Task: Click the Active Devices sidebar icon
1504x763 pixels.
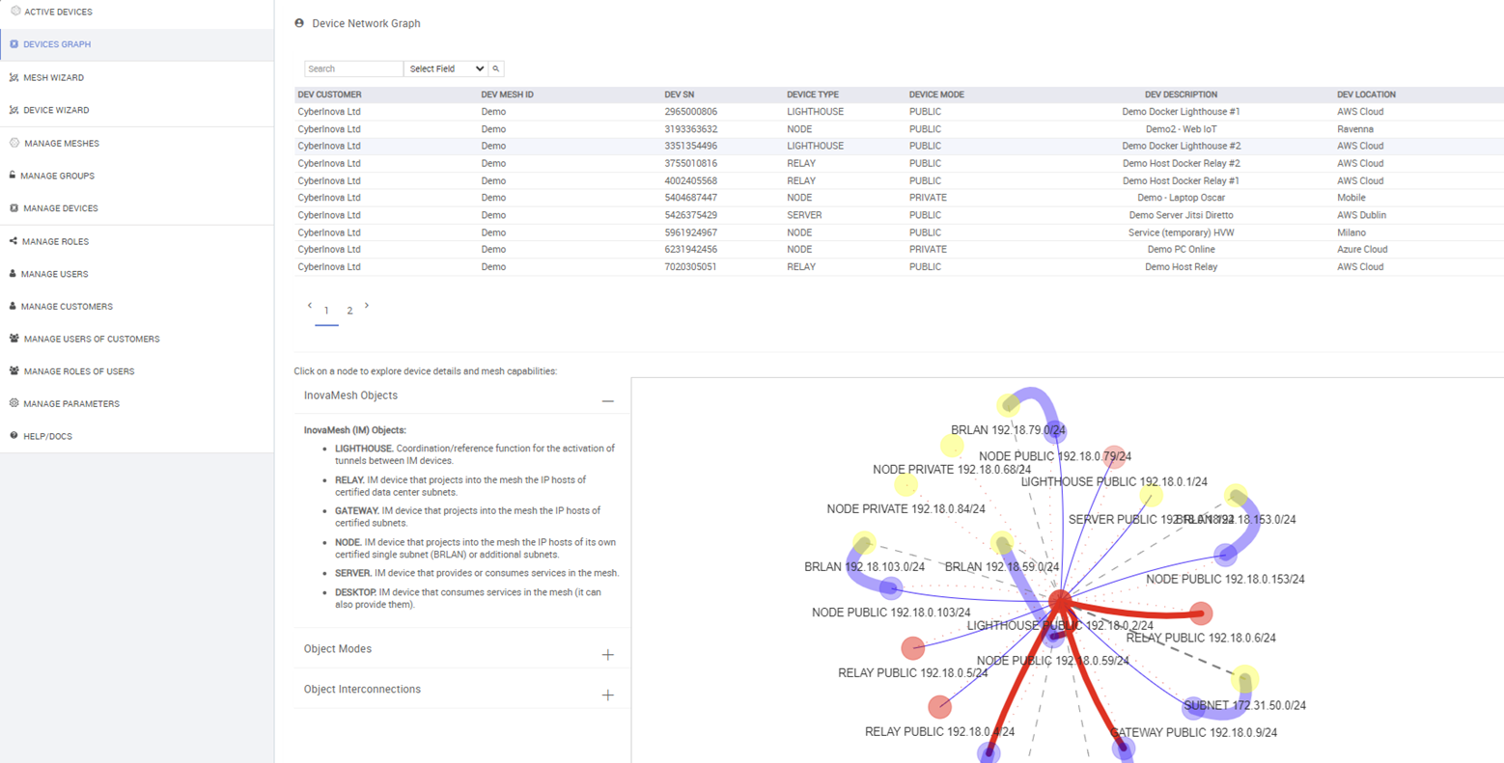Action: click(x=15, y=12)
